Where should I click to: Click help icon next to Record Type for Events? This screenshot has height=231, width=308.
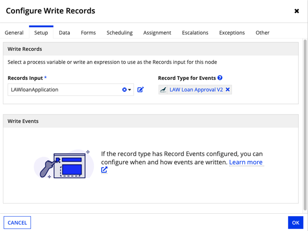point(220,78)
